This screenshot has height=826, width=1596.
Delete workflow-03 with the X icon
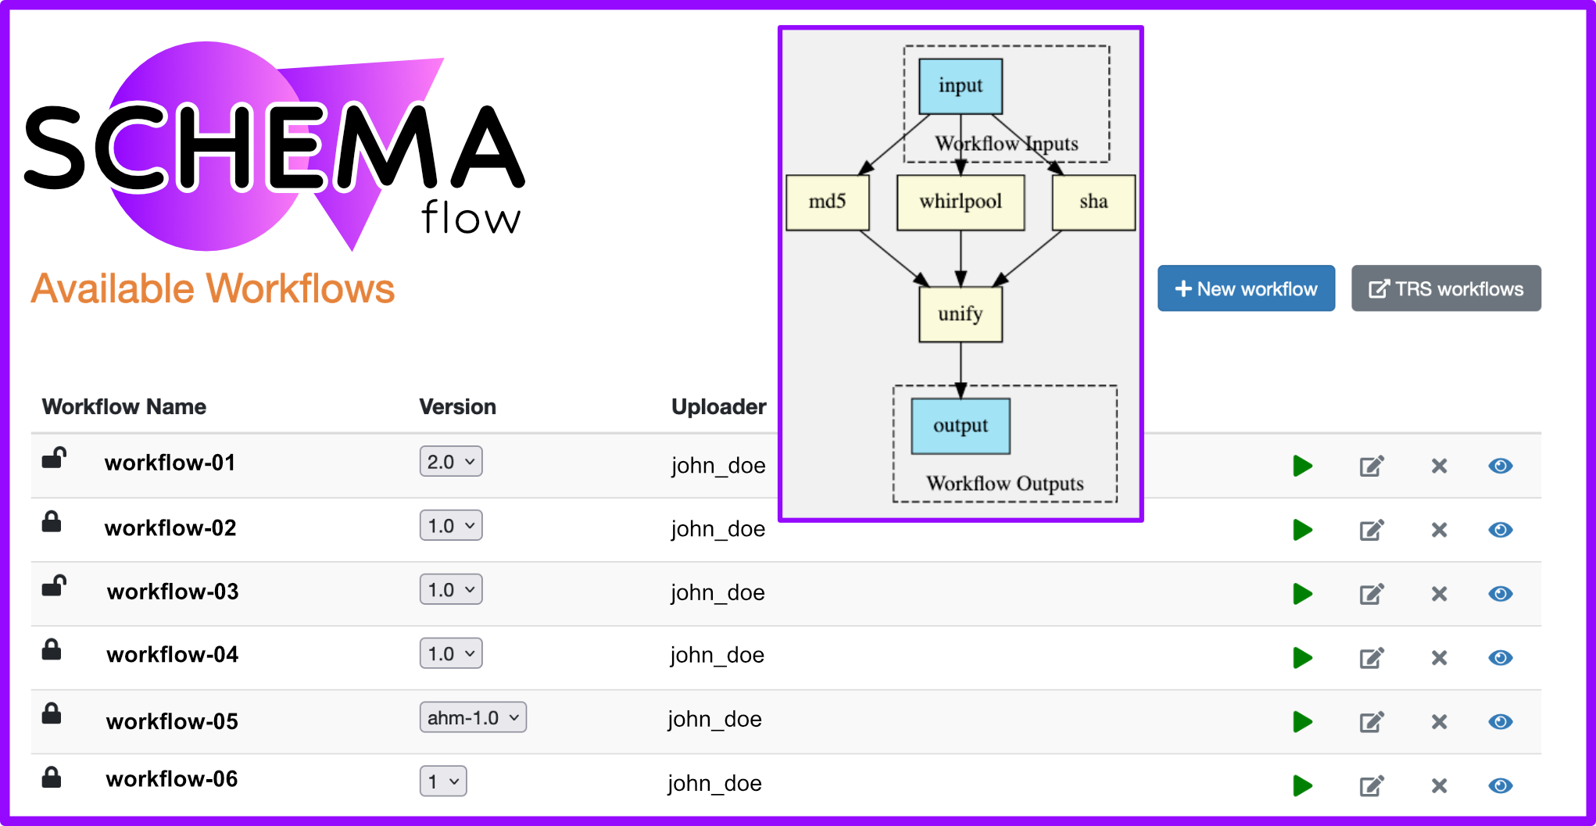click(1439, 595)
